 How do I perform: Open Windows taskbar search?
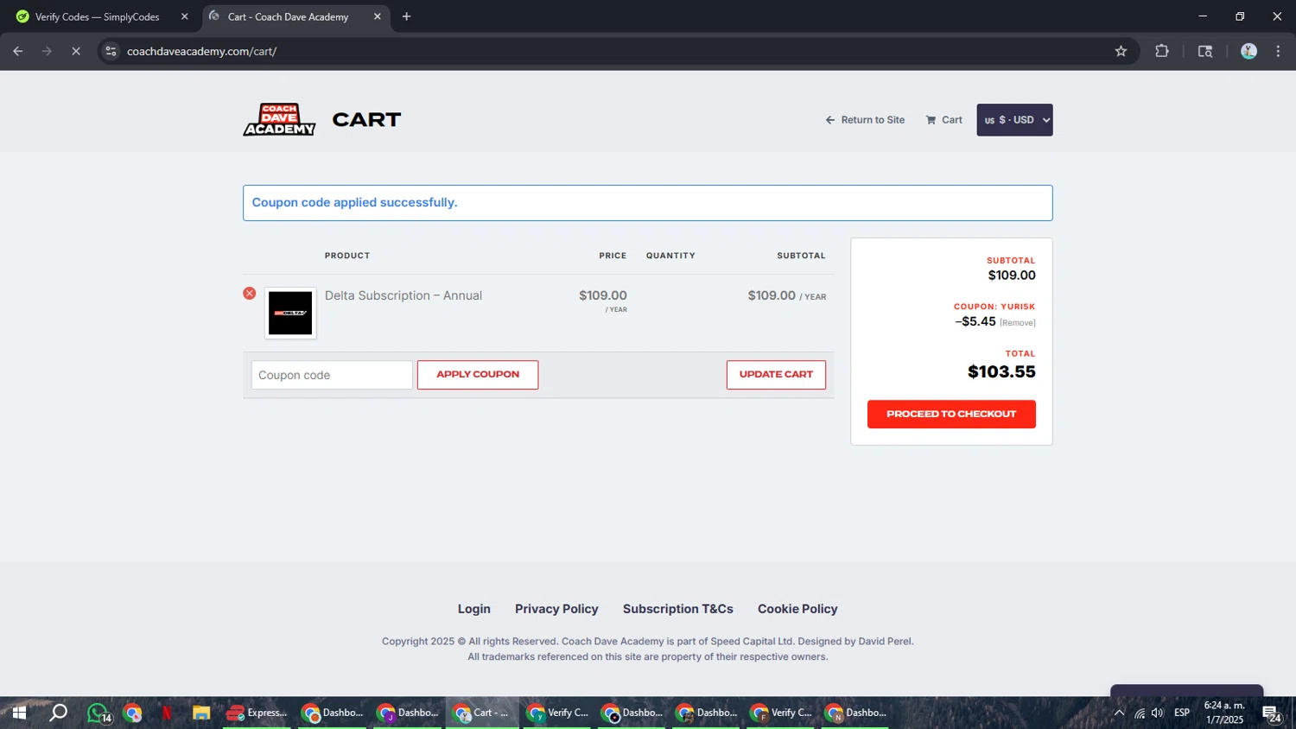pyautogui.click(x=58, y=713)
